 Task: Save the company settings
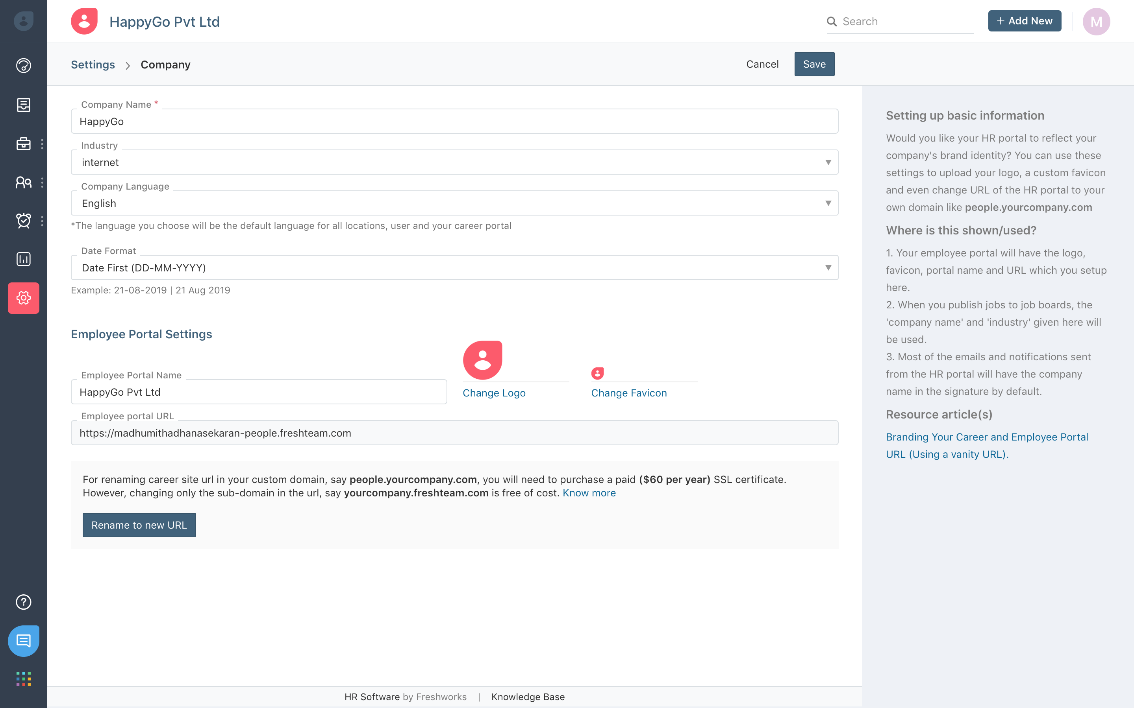point(814,64)
